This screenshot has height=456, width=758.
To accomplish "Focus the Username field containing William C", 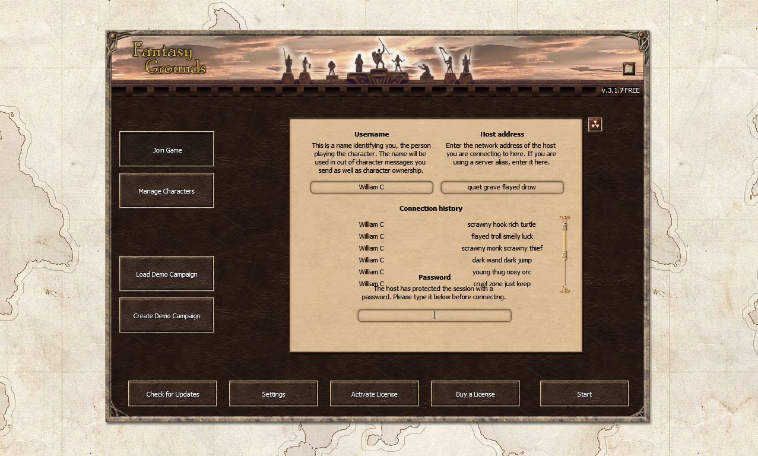I will (372, 187).
